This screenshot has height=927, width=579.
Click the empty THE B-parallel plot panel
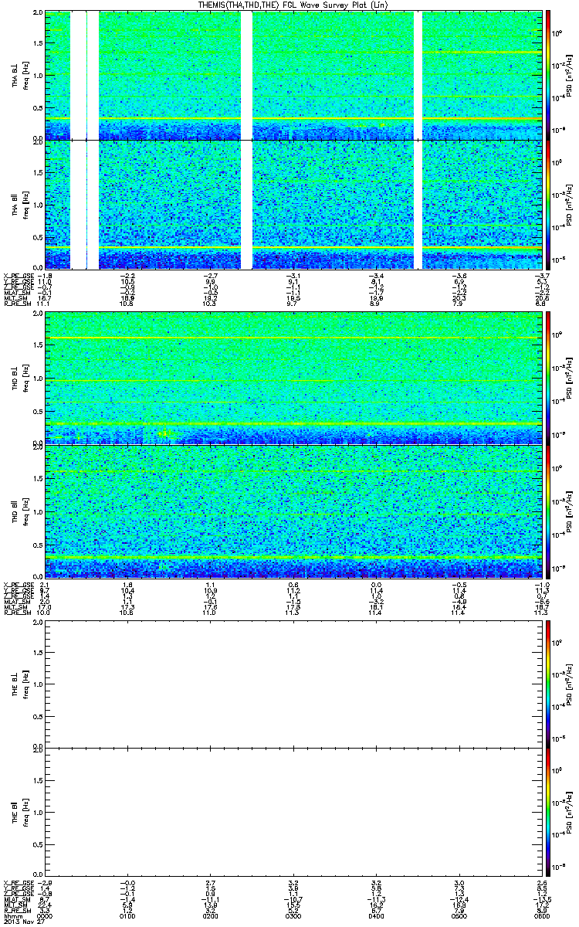click(294, 812)
